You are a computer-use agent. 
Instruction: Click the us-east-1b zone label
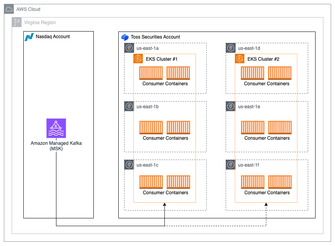click(147, 107)
